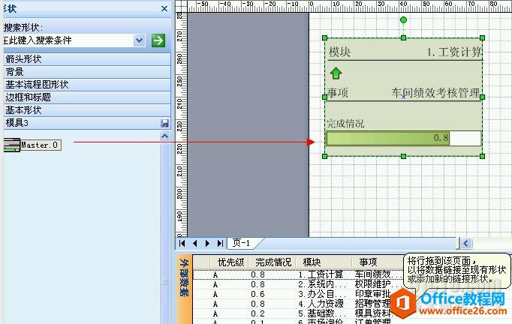Select the 1.工资计算 data row

click(x=299, y=274)
